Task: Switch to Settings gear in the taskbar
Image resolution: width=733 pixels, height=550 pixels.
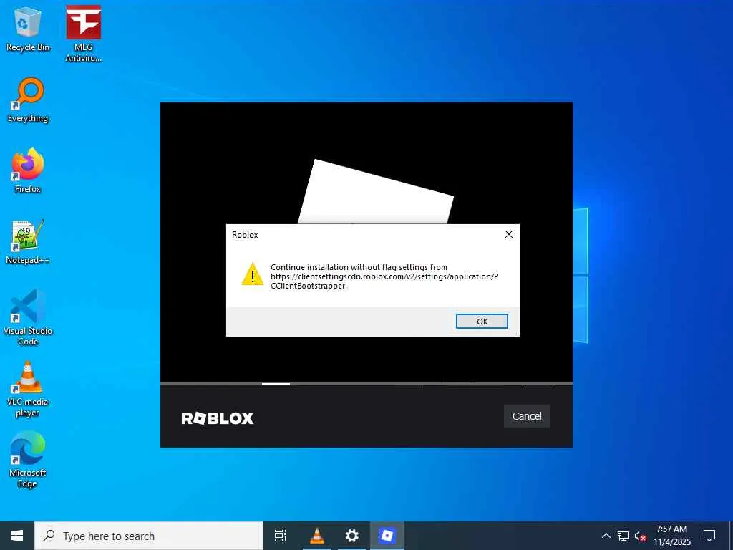Action: point(351,536)
